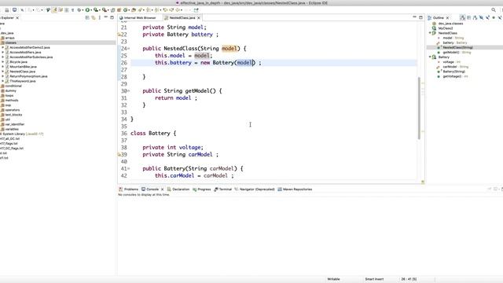Expand AccessModifiers.java tree node

click(x=3, y=53)
